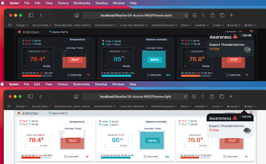The image size is (266, 164).
Task: Show downloads in the light-theme Safari window
Action: click(194, 96)
